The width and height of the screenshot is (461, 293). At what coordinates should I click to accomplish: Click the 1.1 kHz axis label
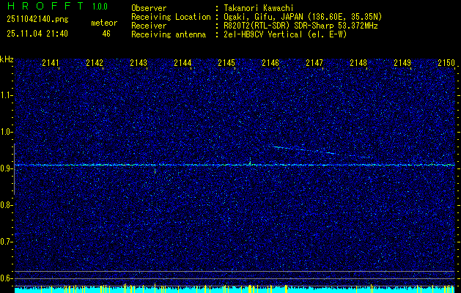point(7,95)
